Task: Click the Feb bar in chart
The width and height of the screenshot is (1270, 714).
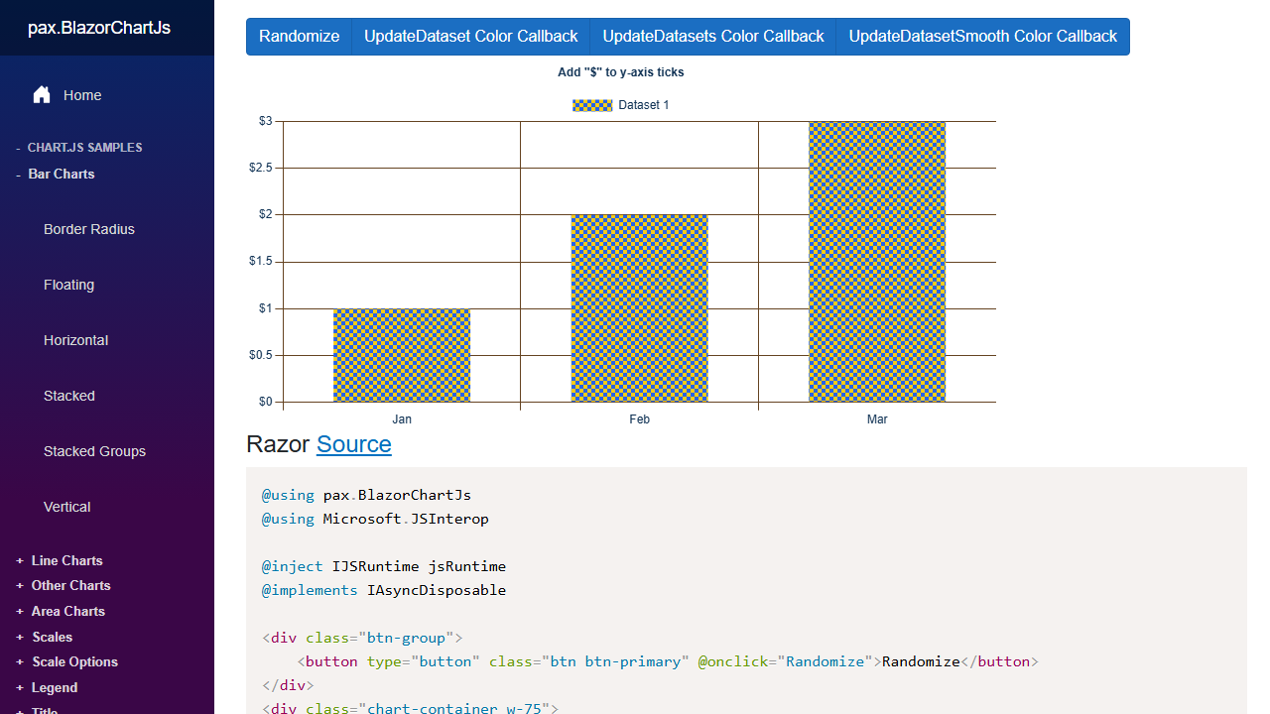Action: point(640,308)
